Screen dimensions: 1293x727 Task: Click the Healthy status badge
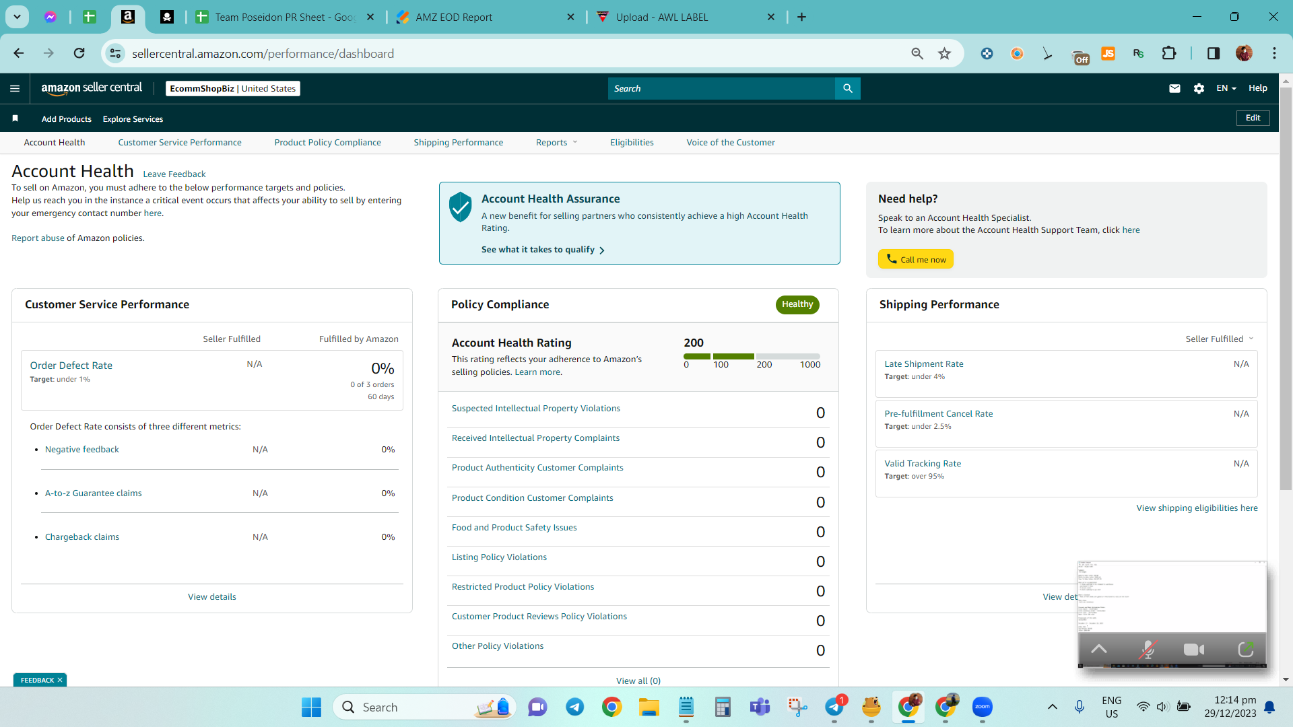coord(797,304)
